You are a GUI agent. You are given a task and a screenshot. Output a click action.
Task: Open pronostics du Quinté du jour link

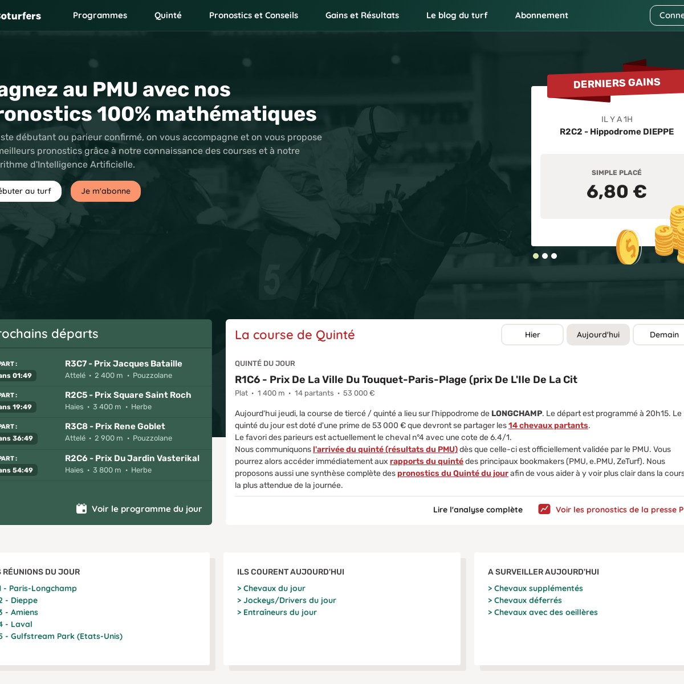pos(453,473)
